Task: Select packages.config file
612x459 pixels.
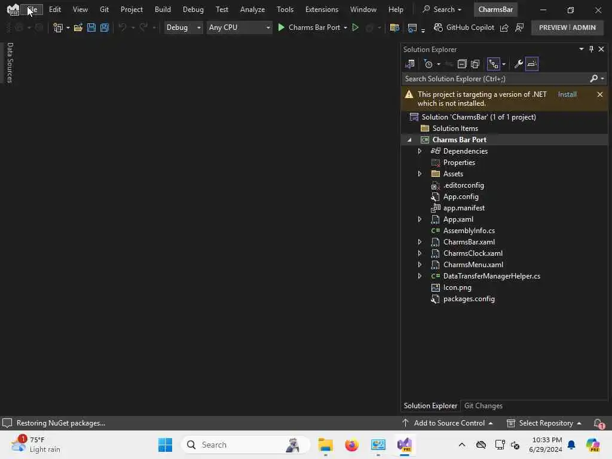Action: (469, 299)
